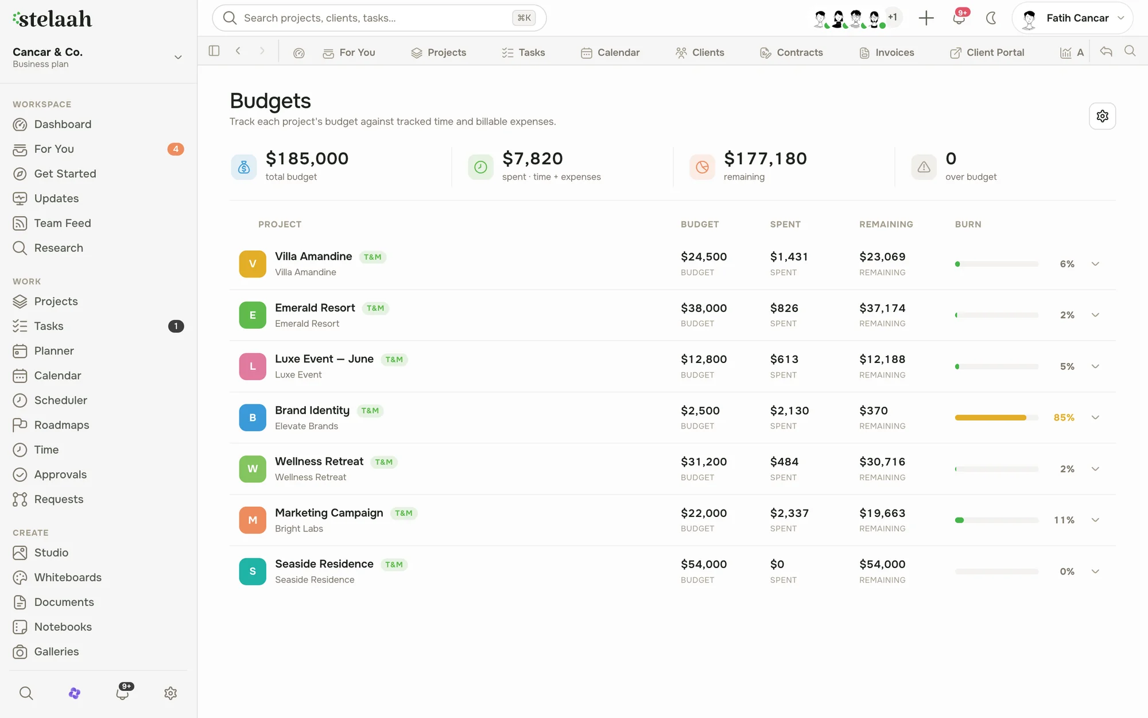Open notifications bell in top bar

click(x=959, y=18)
